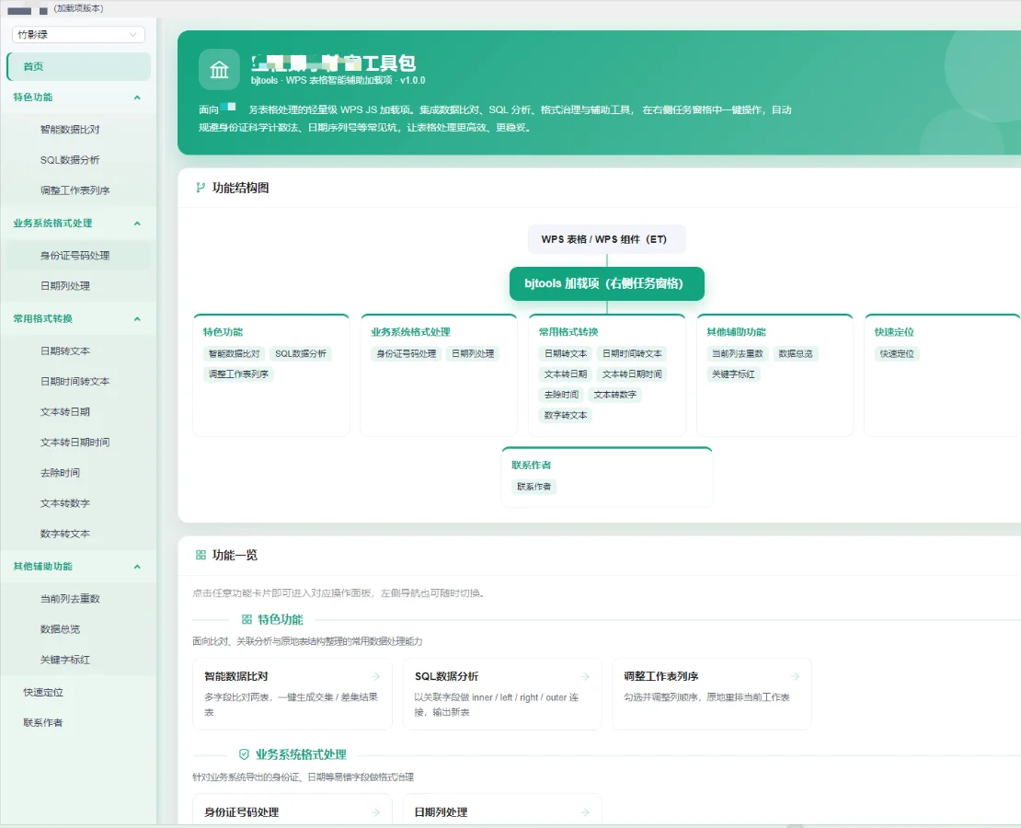Click 智能数据比对 chip in structure diagram
The width and height of the screenshot is (1021, 828).
pos(235,354)
